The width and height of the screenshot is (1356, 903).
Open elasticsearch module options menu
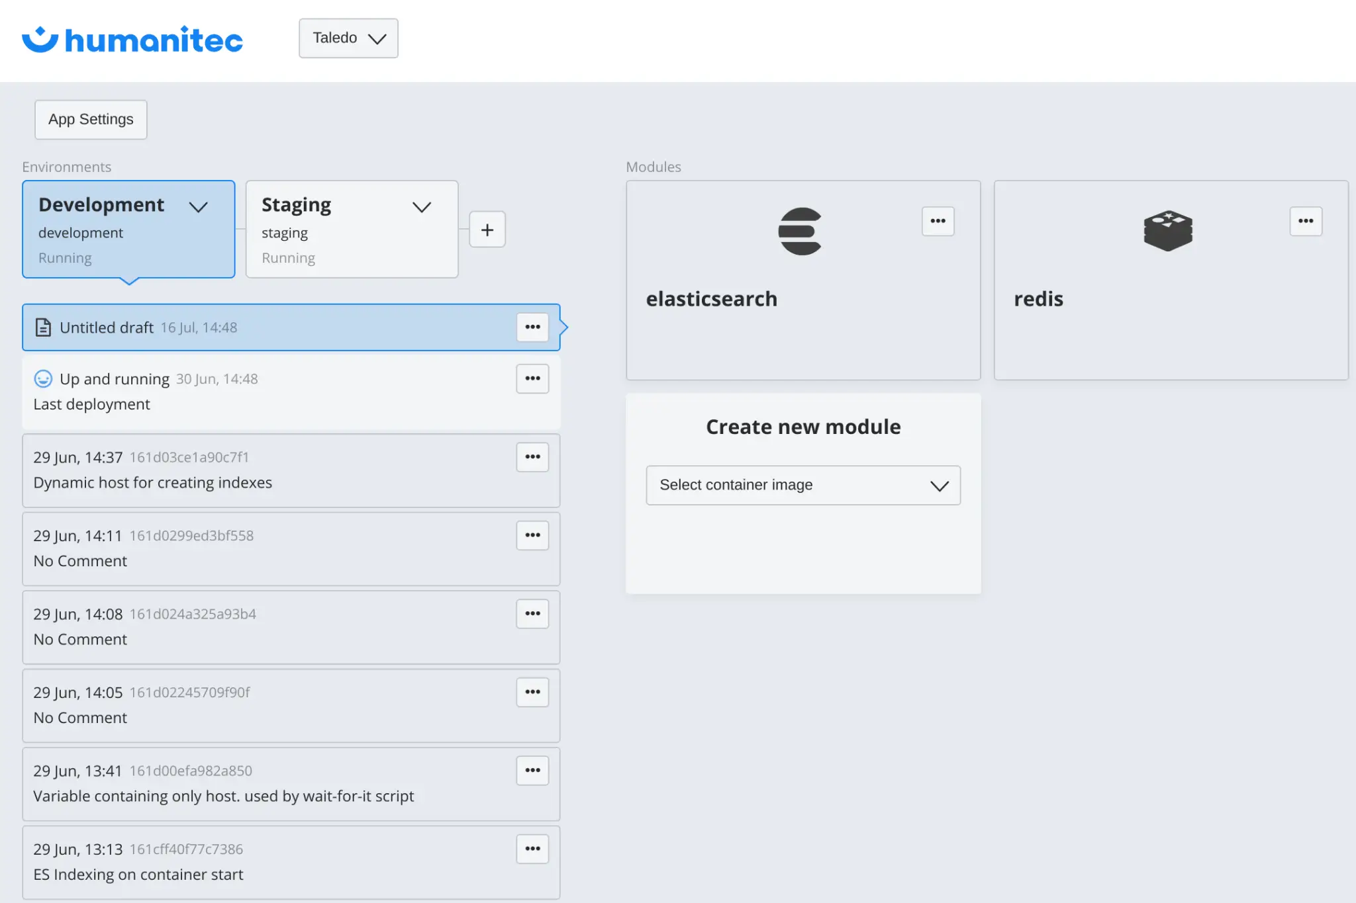[x=938, y=221]
